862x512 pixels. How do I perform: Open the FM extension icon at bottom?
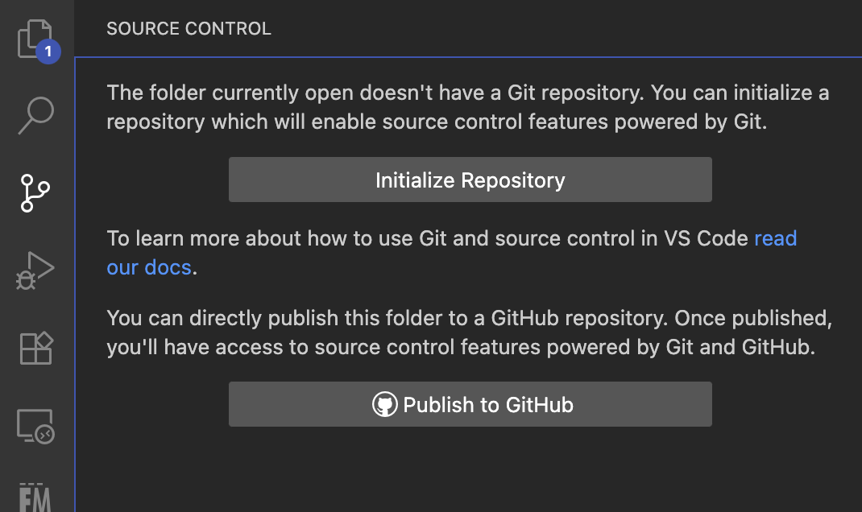coord(35,498)
